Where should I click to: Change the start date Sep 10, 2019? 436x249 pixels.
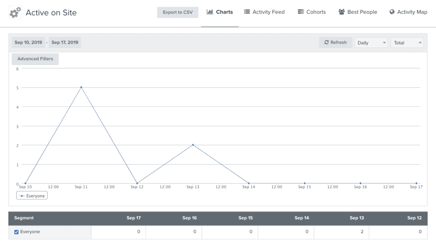tap(29, 43)
